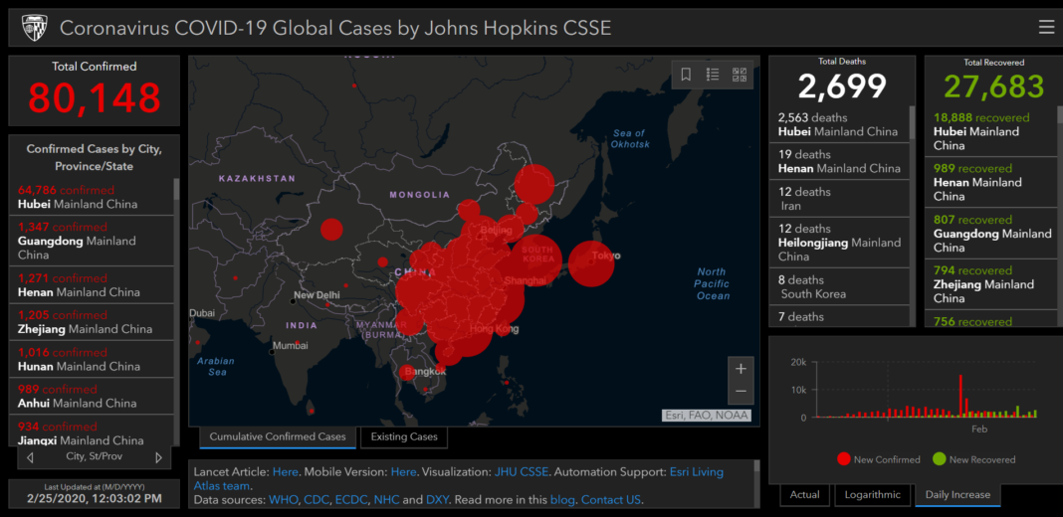
Task: Select Hubei 64,786 confirmed row
Action: click(x=91, y=197)
